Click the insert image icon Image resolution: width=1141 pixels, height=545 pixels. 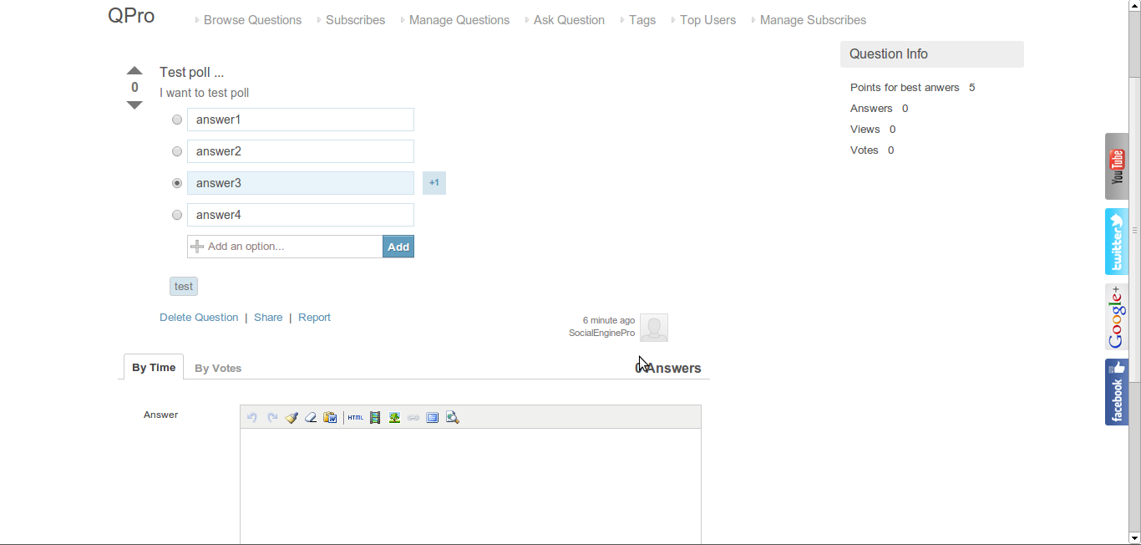tap(394, 417)
